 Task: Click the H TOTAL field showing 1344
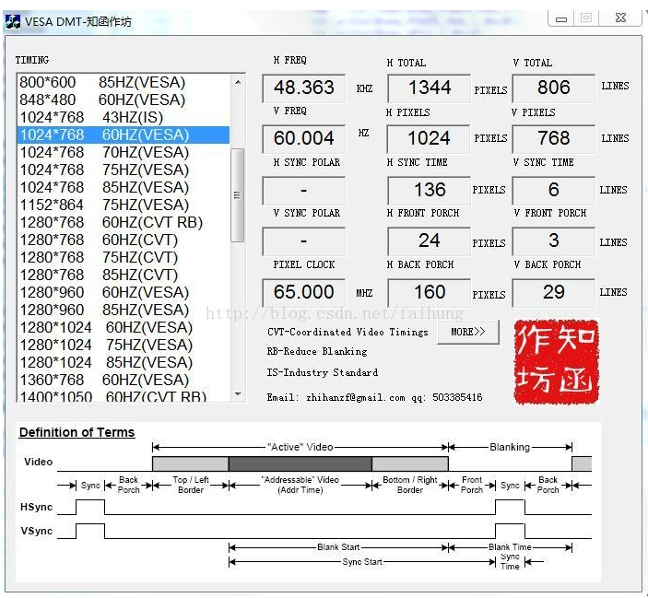point(429,88)
